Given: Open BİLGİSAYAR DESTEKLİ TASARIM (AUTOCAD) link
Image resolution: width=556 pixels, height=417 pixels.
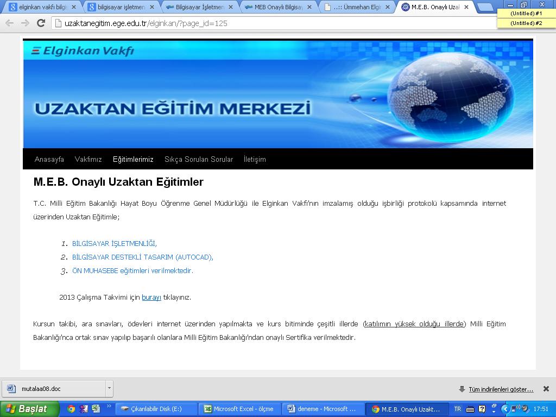Looking at the screenshot, I should (x=143, y=257).
